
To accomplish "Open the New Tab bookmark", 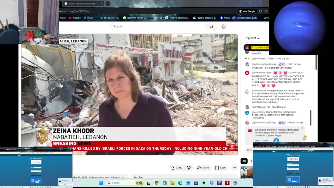I will point(157,18).
